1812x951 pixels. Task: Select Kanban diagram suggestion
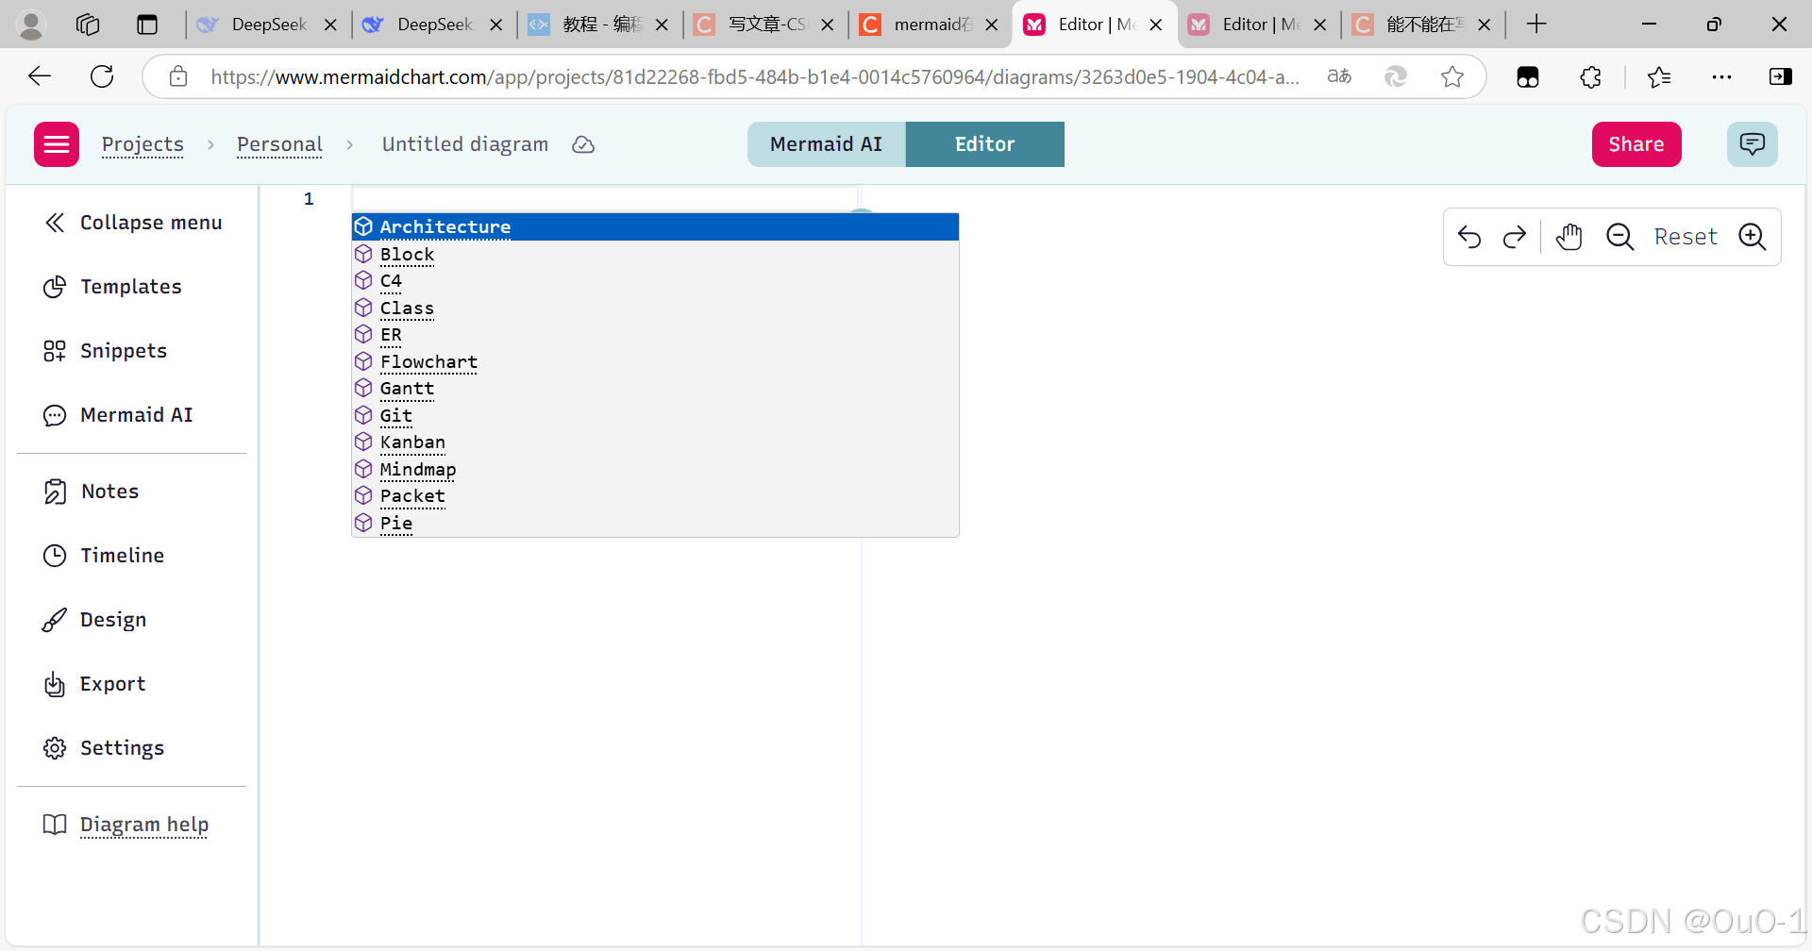tap(655, 442)
